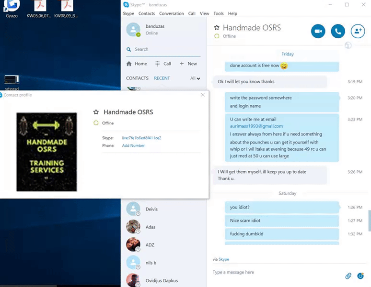This screenshot has height=287, width=371.
Task: Select contact Ovidijus Dapkus
Action: coord(163,280)
